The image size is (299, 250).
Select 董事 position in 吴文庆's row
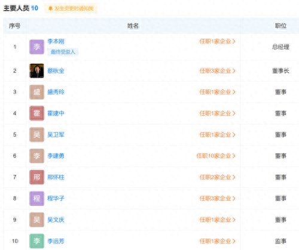[280, 220]
